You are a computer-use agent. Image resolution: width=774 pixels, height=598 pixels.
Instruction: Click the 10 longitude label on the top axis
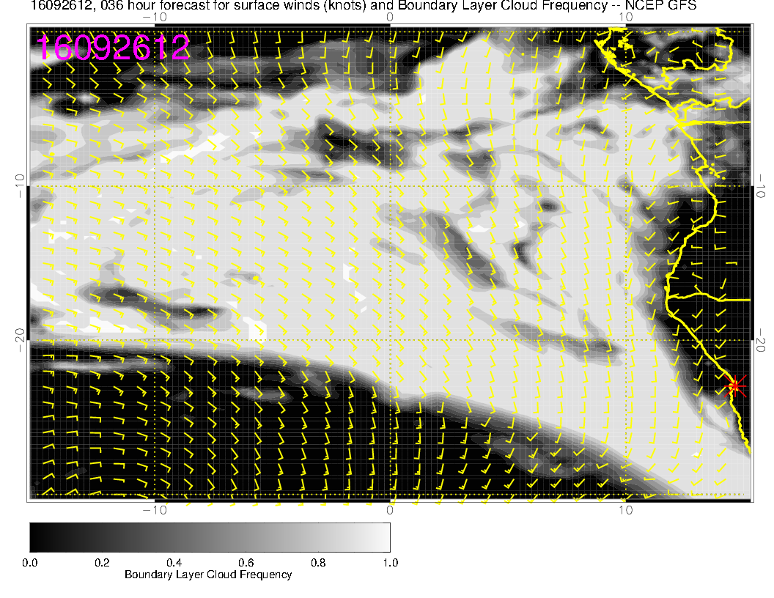[625, 18]
